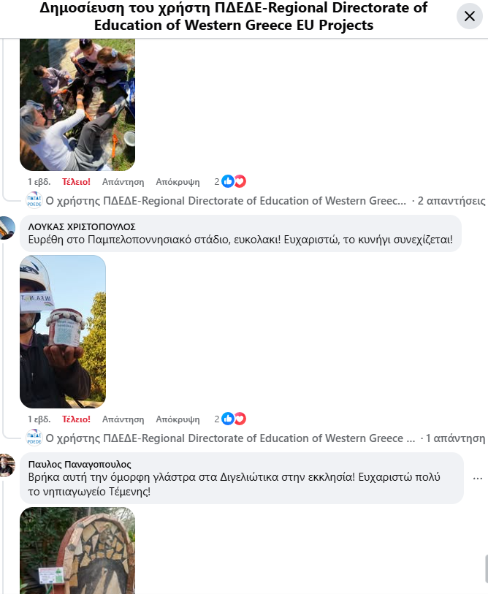Click the like reaction icon under ΛΟΥΚΑΣ comment
The height and width of the screenshot is (594, 488).
pos(228,419)
